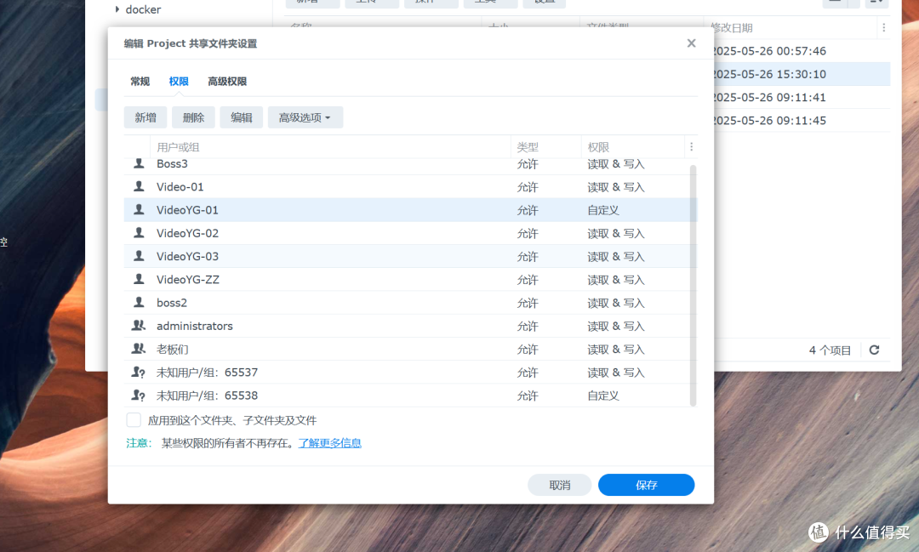Select file dated 2025-05-26 15:30:10
Screen dimensions: 919x552
(769, 74)
